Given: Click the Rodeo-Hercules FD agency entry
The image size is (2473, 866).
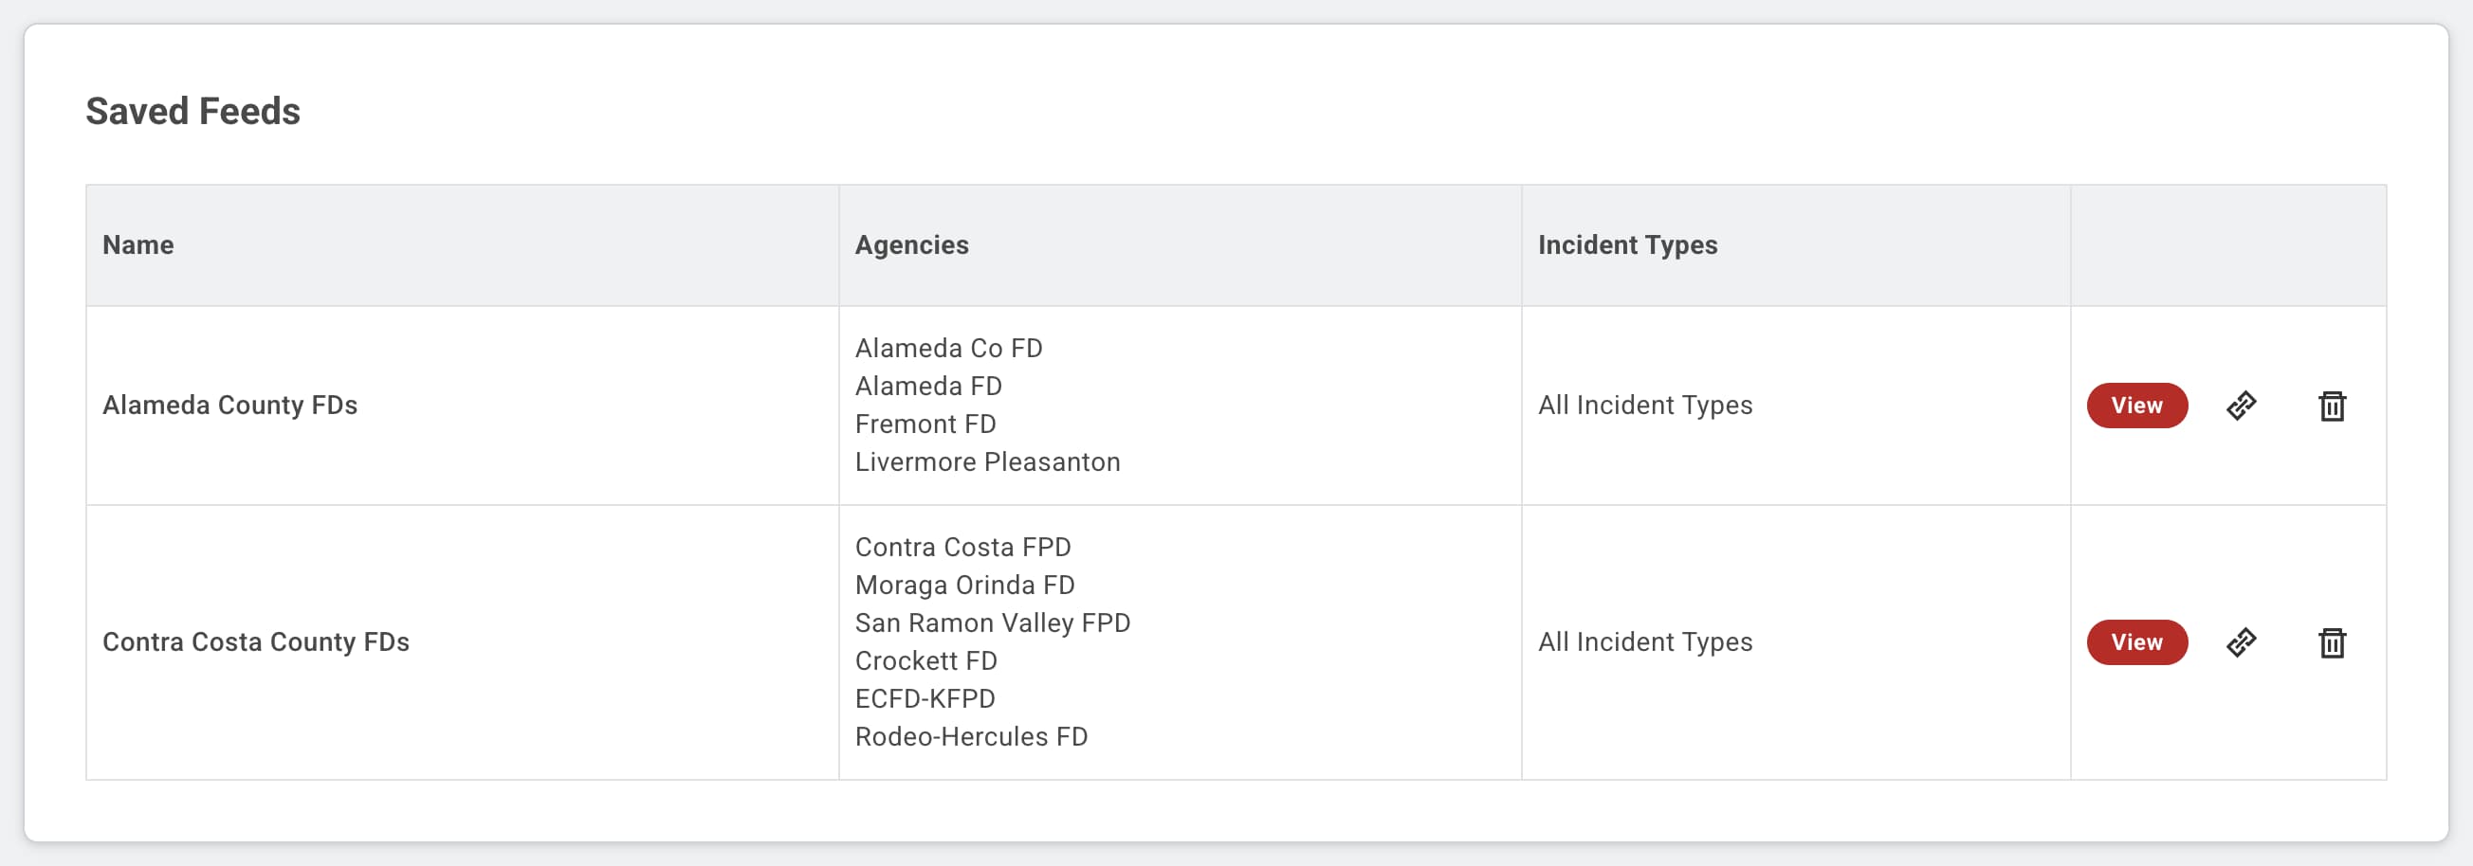Looking at the screenshot, I should pos(971,736).
